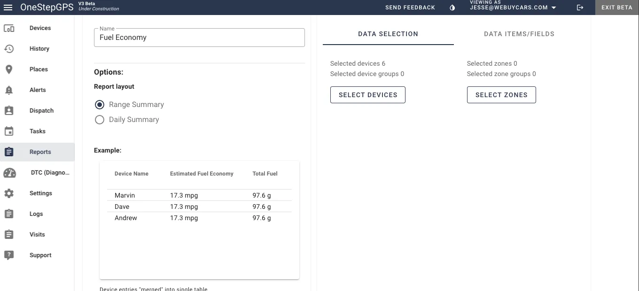Select the Tasks calendar icon
This screenshot has height=291, width=639.
click(9, 131)
